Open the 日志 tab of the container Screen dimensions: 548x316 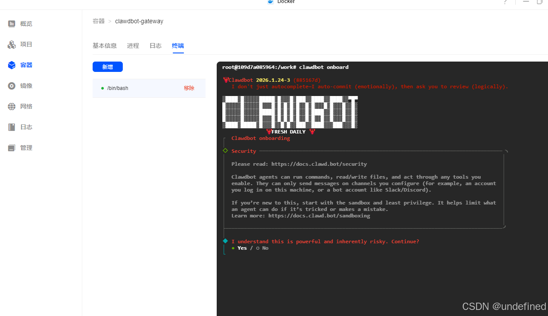pos(156,46)
